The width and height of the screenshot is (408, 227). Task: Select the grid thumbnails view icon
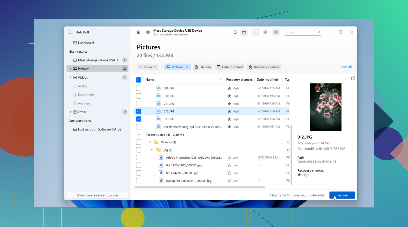pyautogui.click(x=265, y=32)
